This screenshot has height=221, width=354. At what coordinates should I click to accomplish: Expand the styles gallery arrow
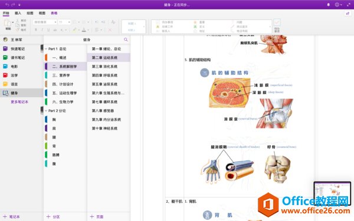(144, 27)
